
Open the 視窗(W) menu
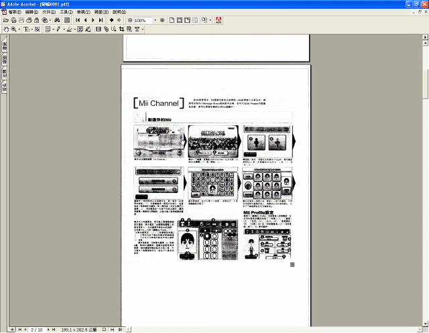101,12
